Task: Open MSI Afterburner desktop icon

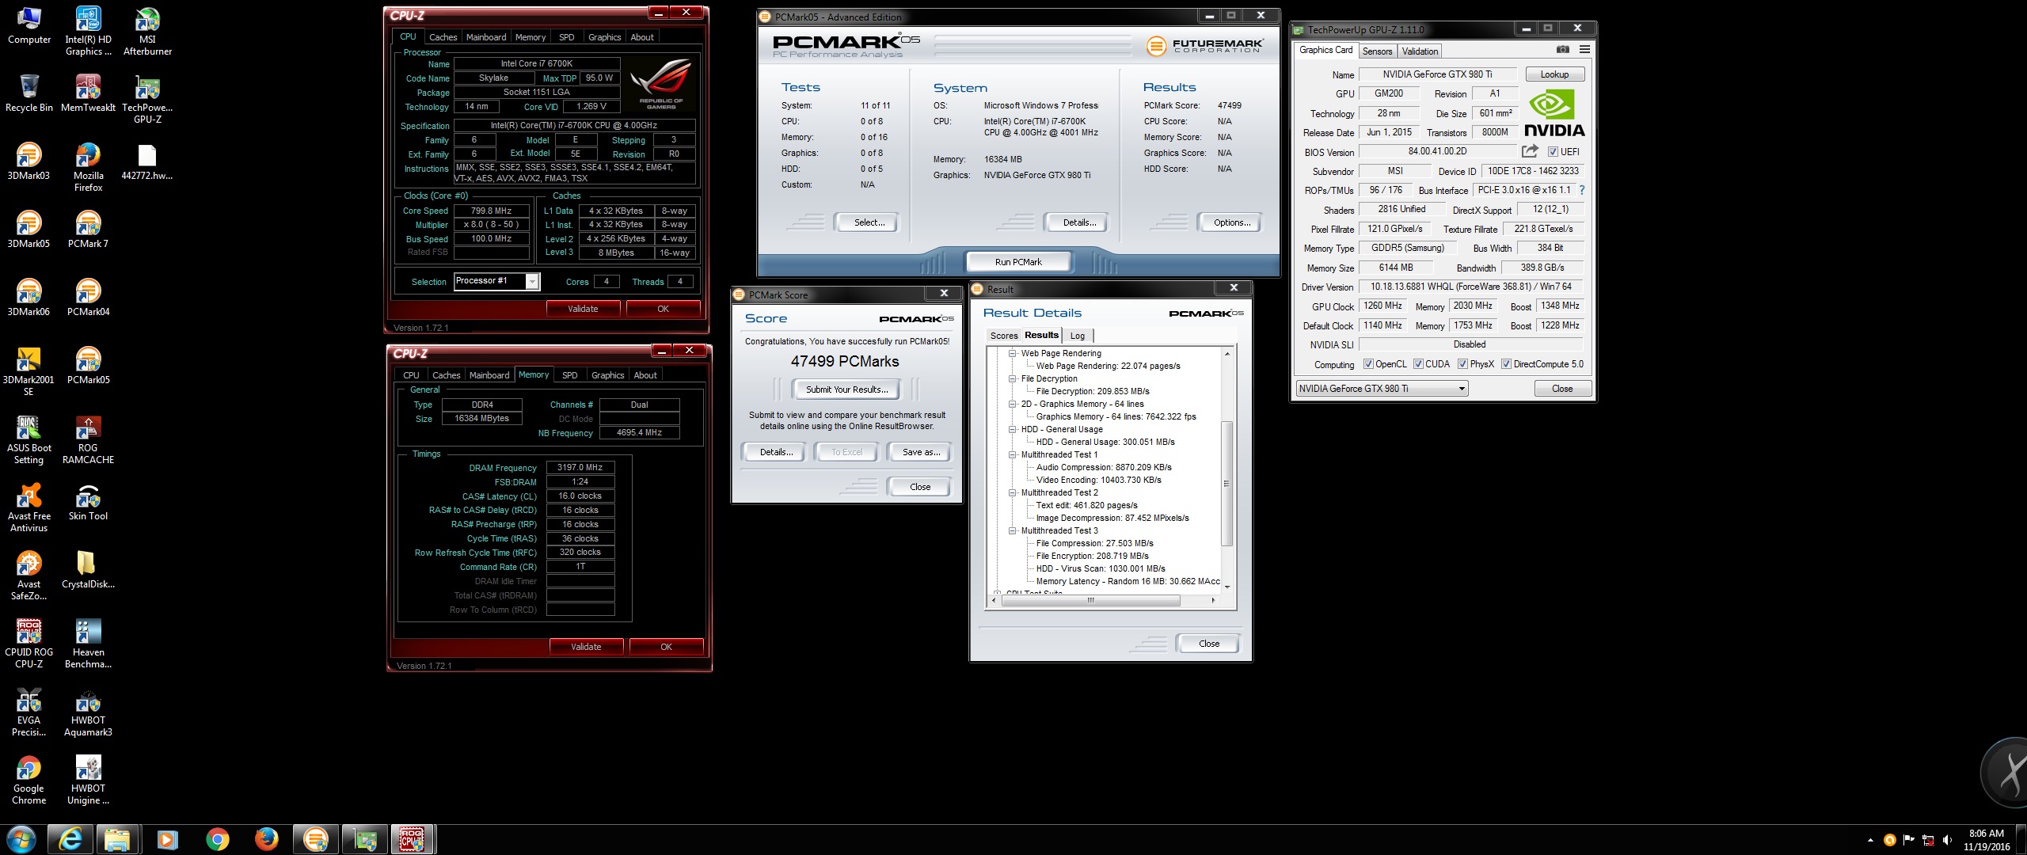Action: [x=147, y=32]
